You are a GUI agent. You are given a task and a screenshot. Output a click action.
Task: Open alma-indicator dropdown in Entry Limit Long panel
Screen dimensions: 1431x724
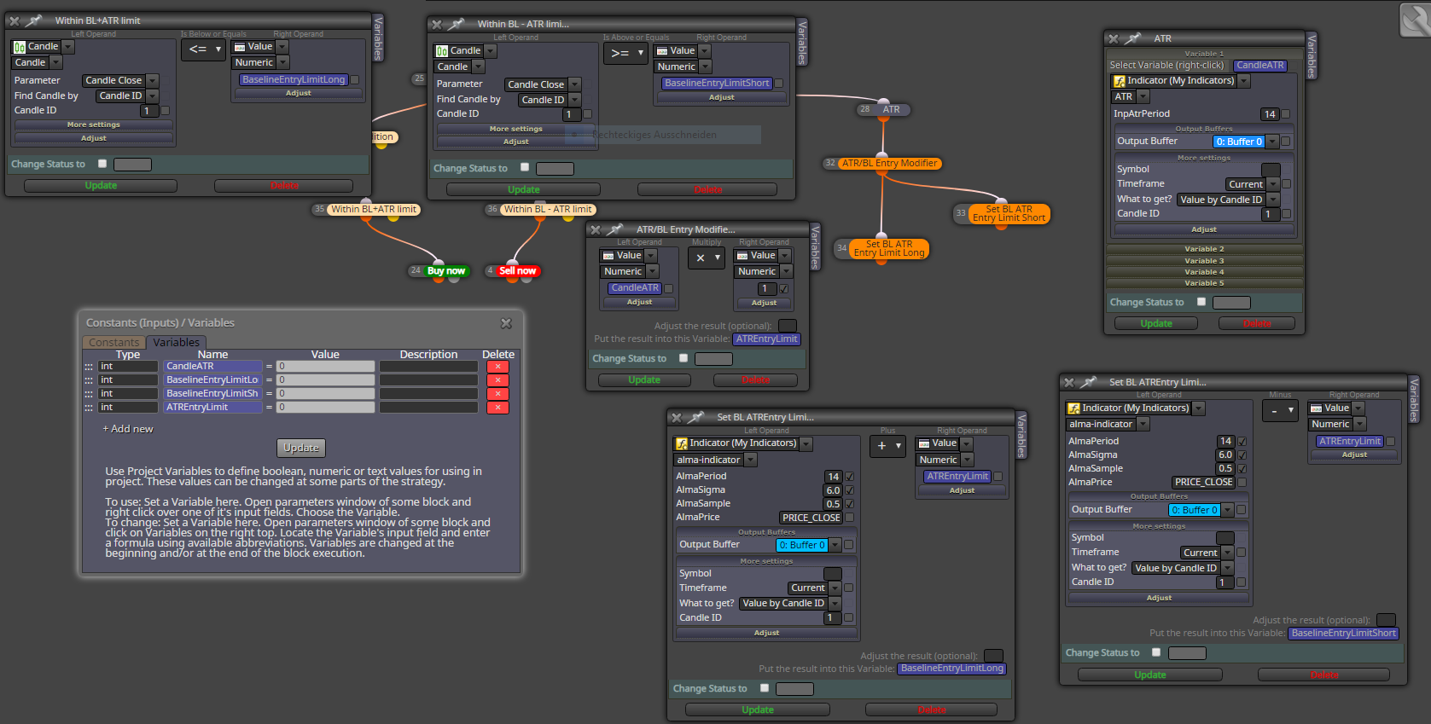[x=750, y=460]
